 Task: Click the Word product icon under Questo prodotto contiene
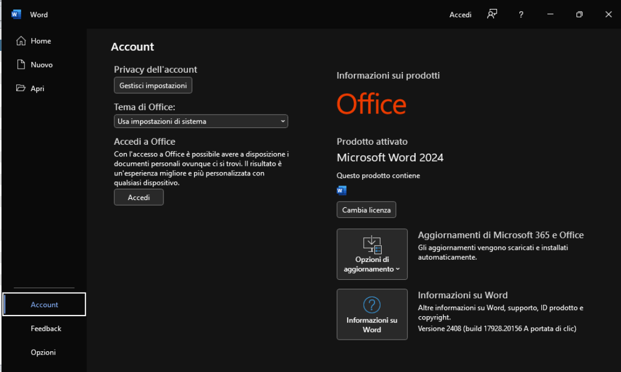(x=341, y=191)
